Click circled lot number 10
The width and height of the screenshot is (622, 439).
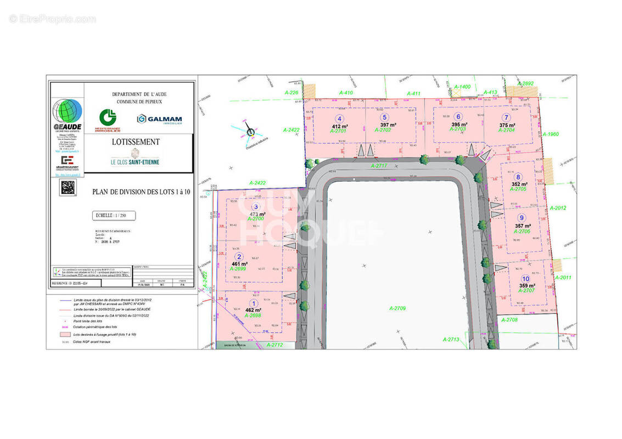(x=526, y=279)
